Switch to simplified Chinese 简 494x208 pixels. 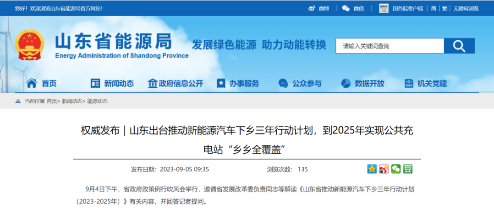point(433,8)
